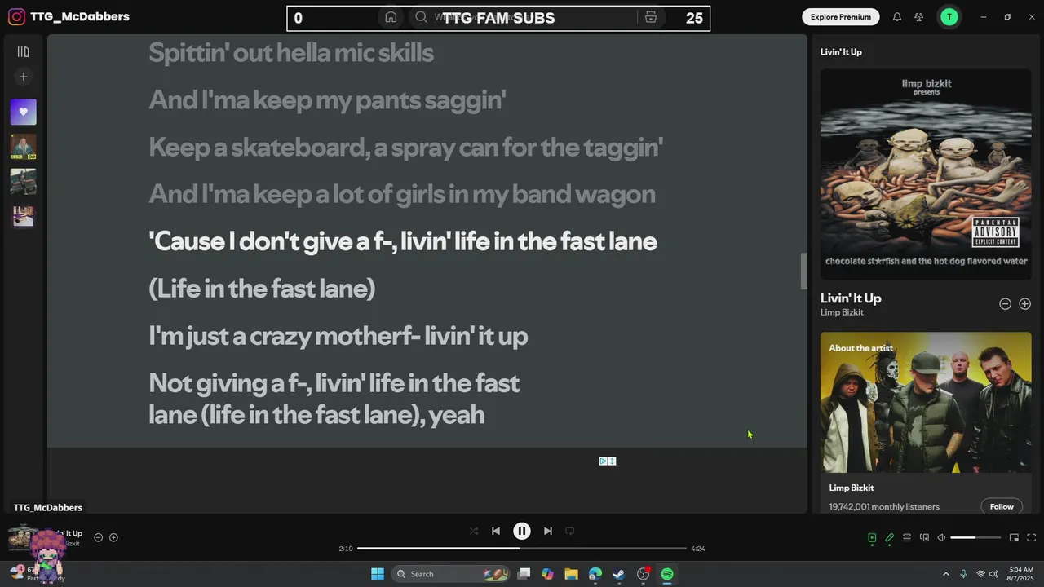Screen dimensions: 1044x587
Task: Open Your Library sidebar icon
Action: pyautogui.click(x=23, y=52)
